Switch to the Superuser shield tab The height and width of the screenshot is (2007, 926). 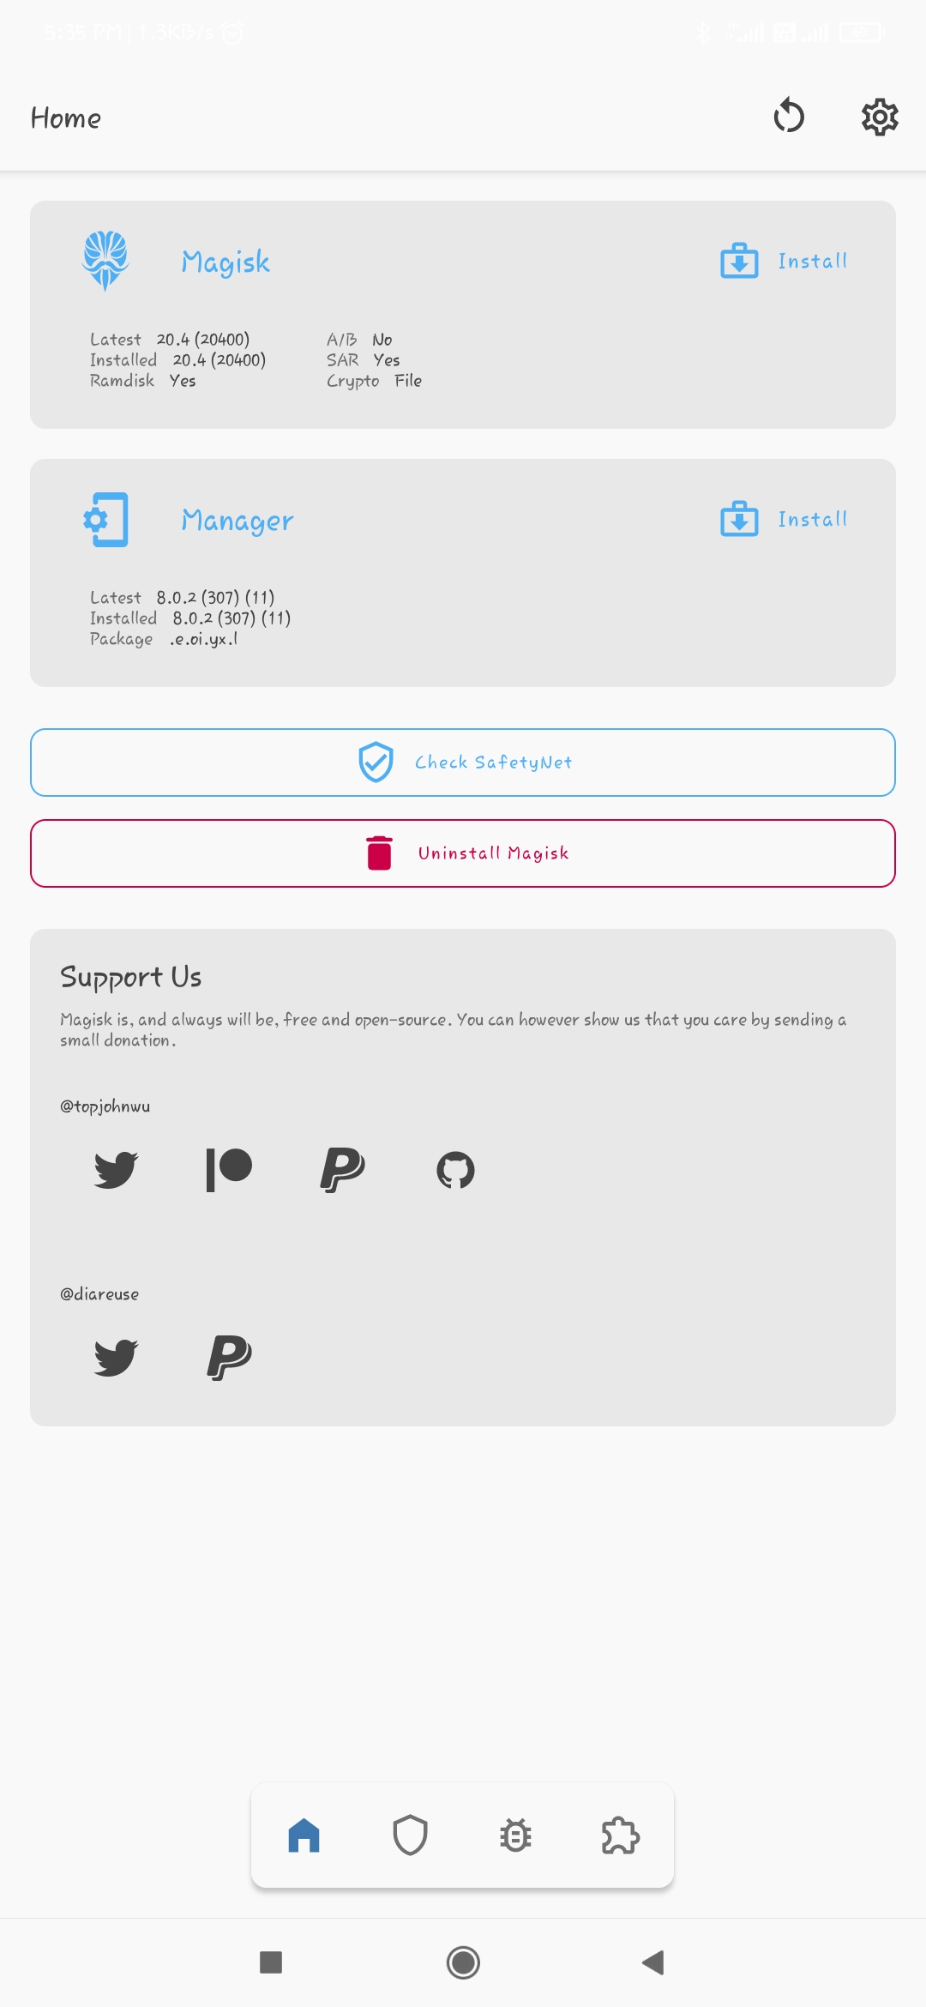coord(410,1835)
